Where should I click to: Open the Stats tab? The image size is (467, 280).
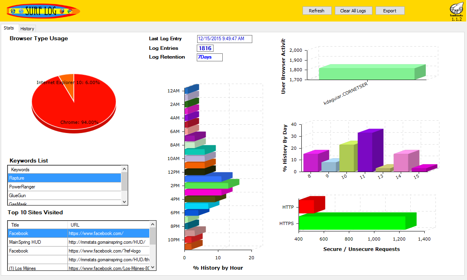click(9, 28)
